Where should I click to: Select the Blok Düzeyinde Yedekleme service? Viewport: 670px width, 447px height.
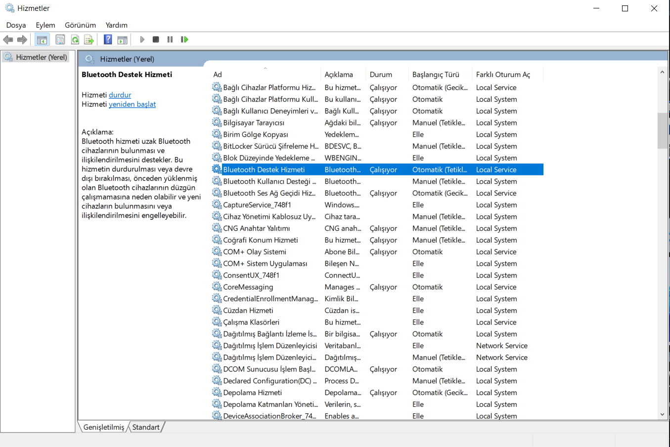(x=378, y=158)
